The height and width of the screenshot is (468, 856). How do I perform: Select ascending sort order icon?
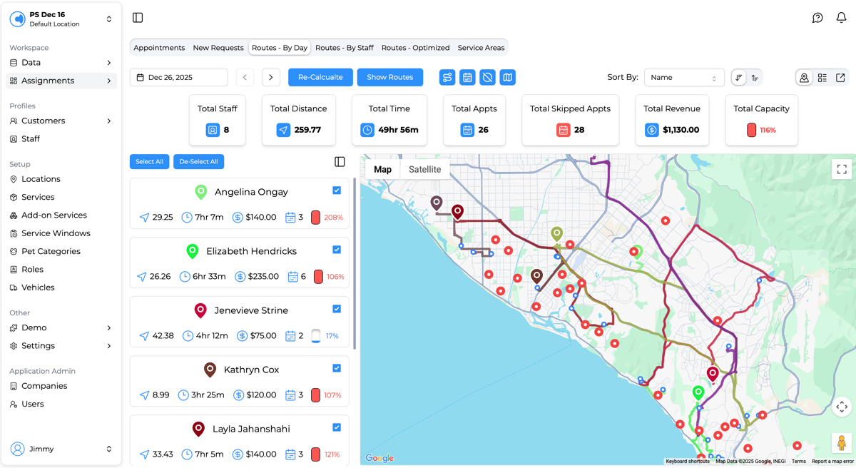point(755,78)
